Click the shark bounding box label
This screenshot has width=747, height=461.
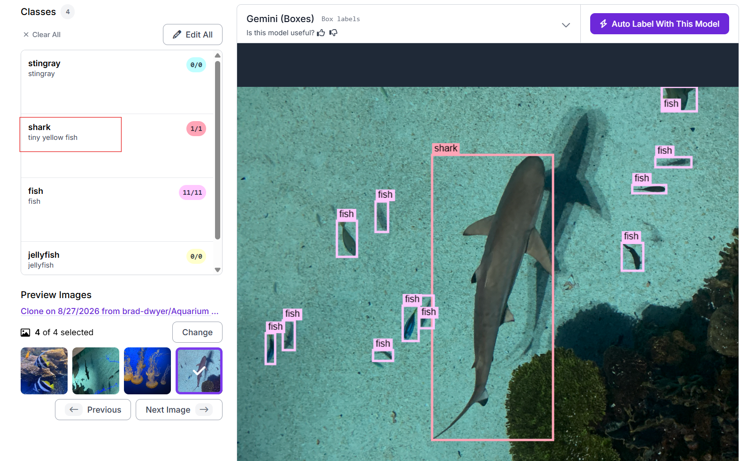pyautogui.click(x=446, y=148)
